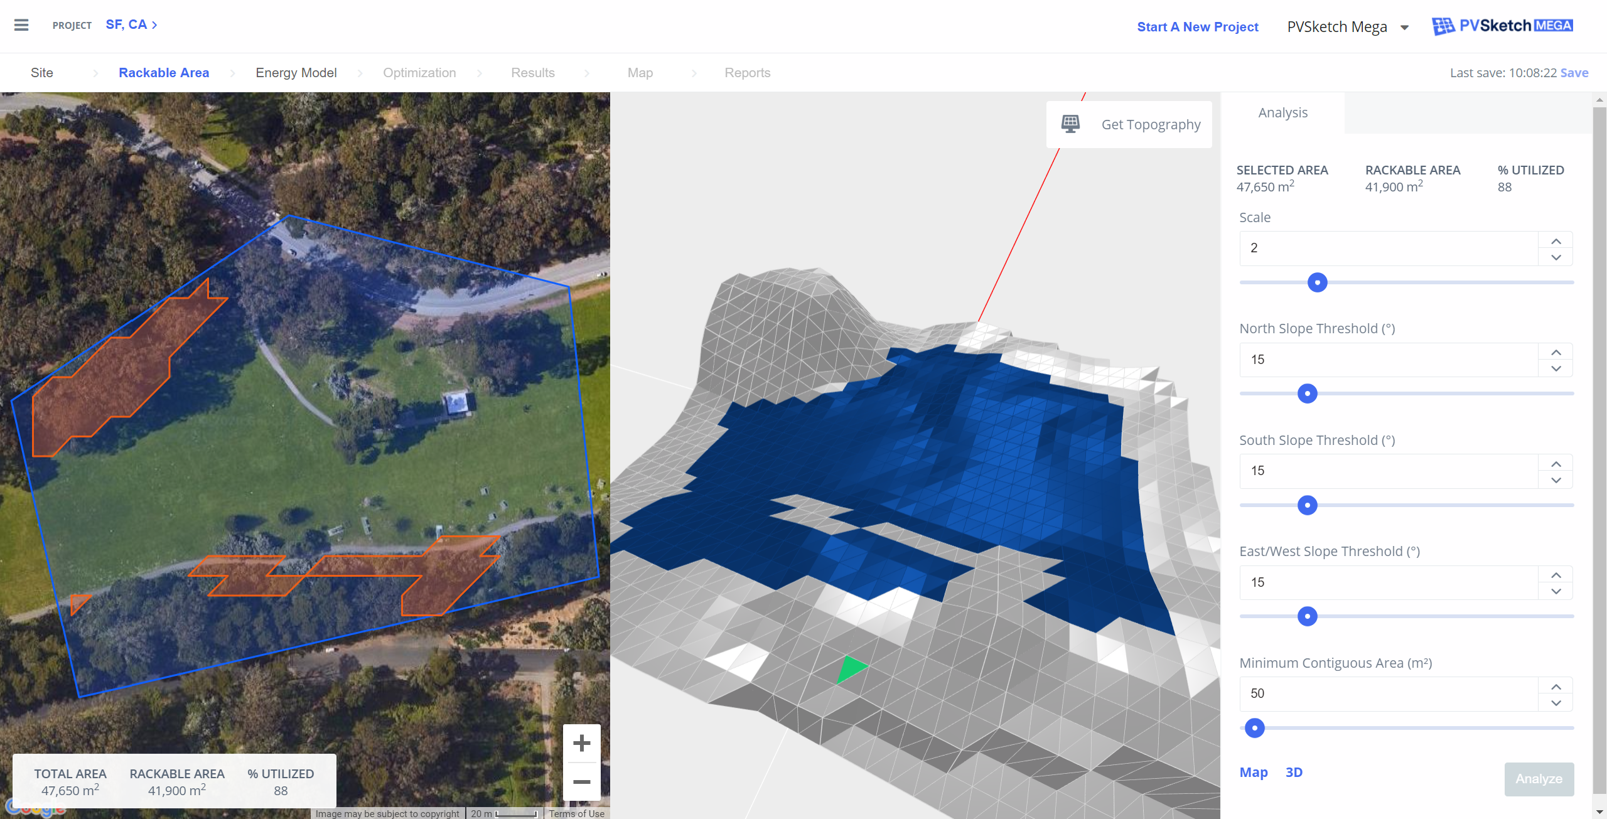Click the 'SELECTED AREA' label in analysis panel

point(1282,170)
